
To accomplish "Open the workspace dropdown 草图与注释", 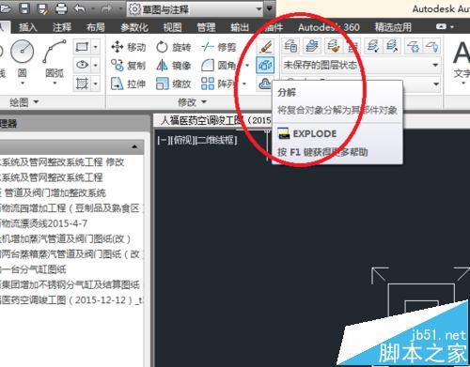I will pyautogui.click(x=196, y=9).
